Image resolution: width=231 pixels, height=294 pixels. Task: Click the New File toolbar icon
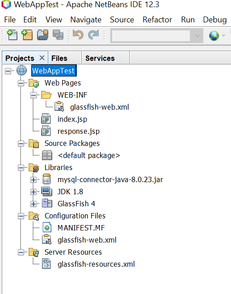pyautogui.click(x=12, y=35)
